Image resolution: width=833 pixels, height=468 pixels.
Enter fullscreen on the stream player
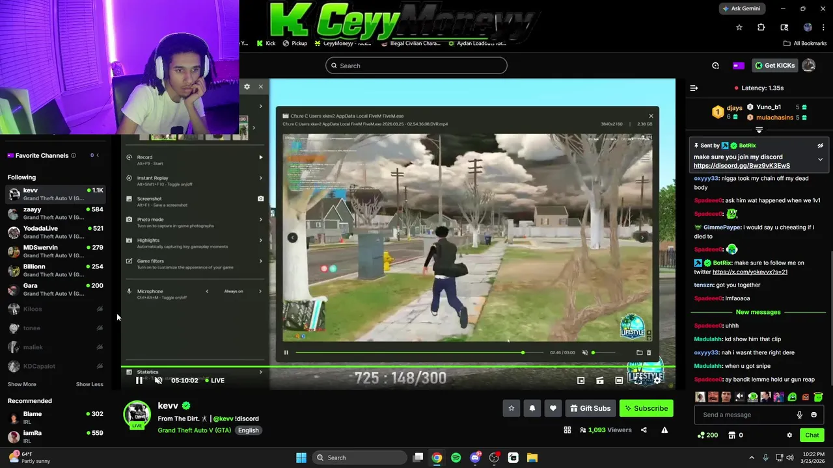pyautogui.click(x=638, y=380)
